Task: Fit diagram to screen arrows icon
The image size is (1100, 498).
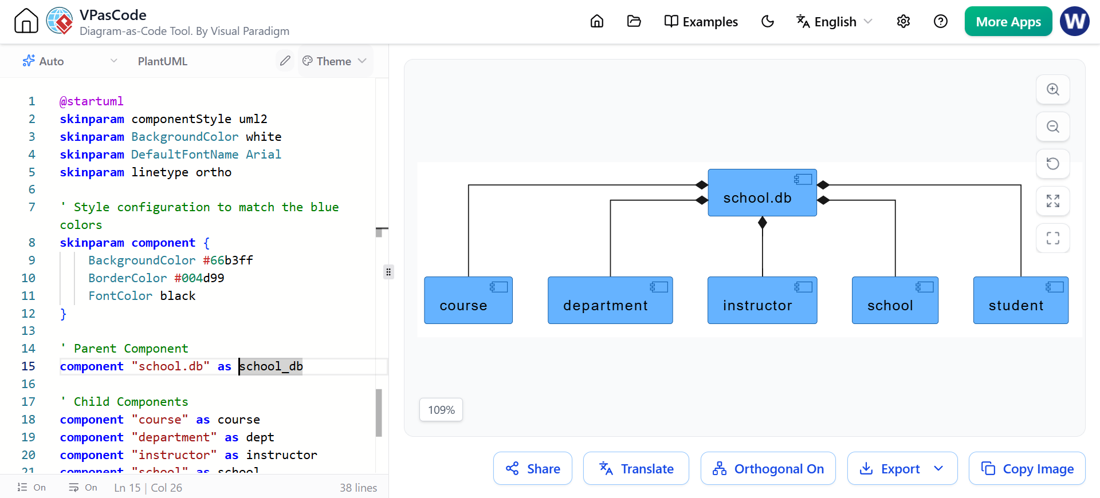Action: pyautogui.click(x=1053, y=201)
